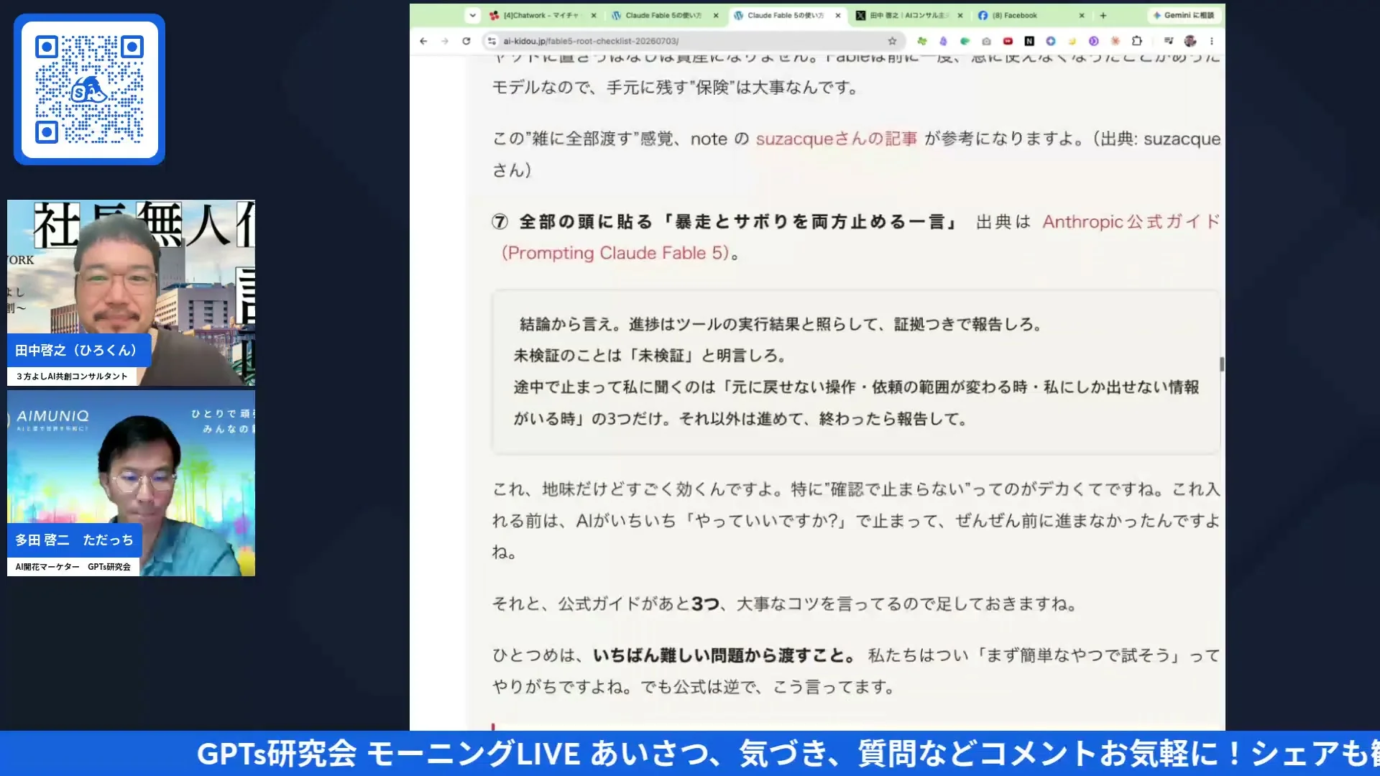Viewport: 1380px width, 776px height.
Task: Go back to the previous page
Action: [423, 41]
